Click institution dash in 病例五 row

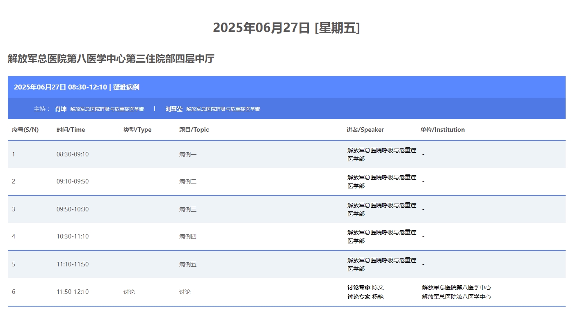click(x=423, y=264)
